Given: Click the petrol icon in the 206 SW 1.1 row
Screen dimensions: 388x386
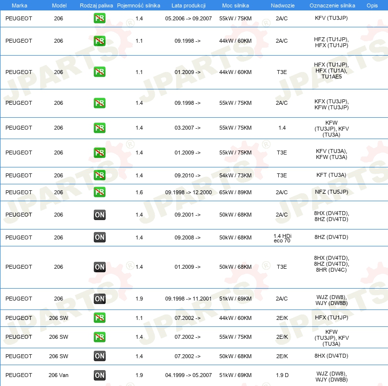Looking at the screenshot, I should 99,317.
